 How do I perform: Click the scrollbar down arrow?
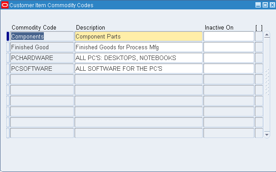(x=267, y=135)
